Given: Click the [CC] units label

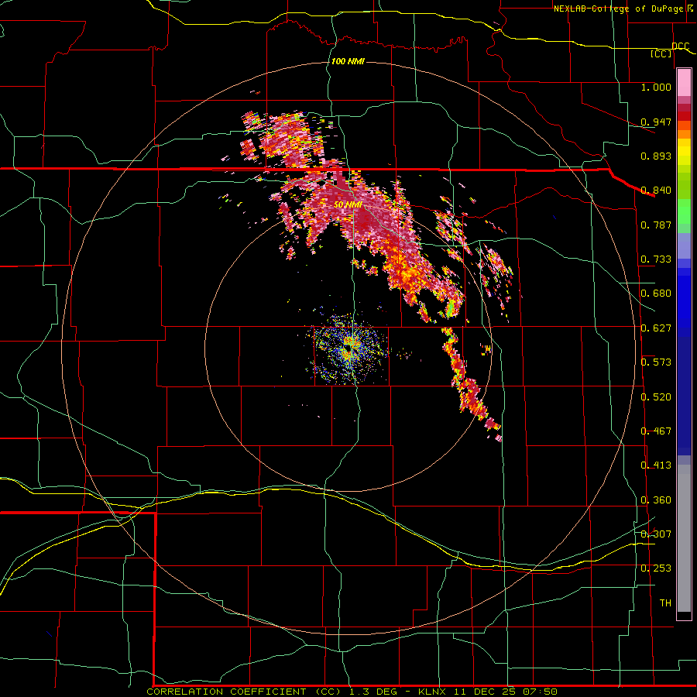Looking at the screenshot, I should pos(661,53).
